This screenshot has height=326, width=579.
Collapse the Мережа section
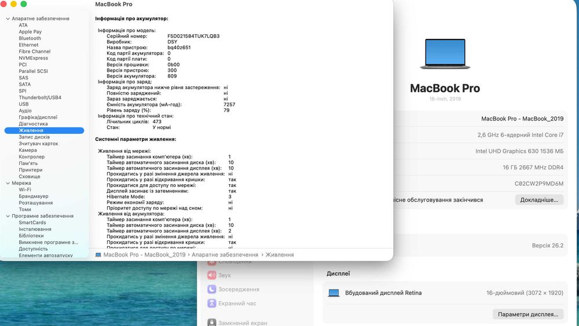coord(8,183)
